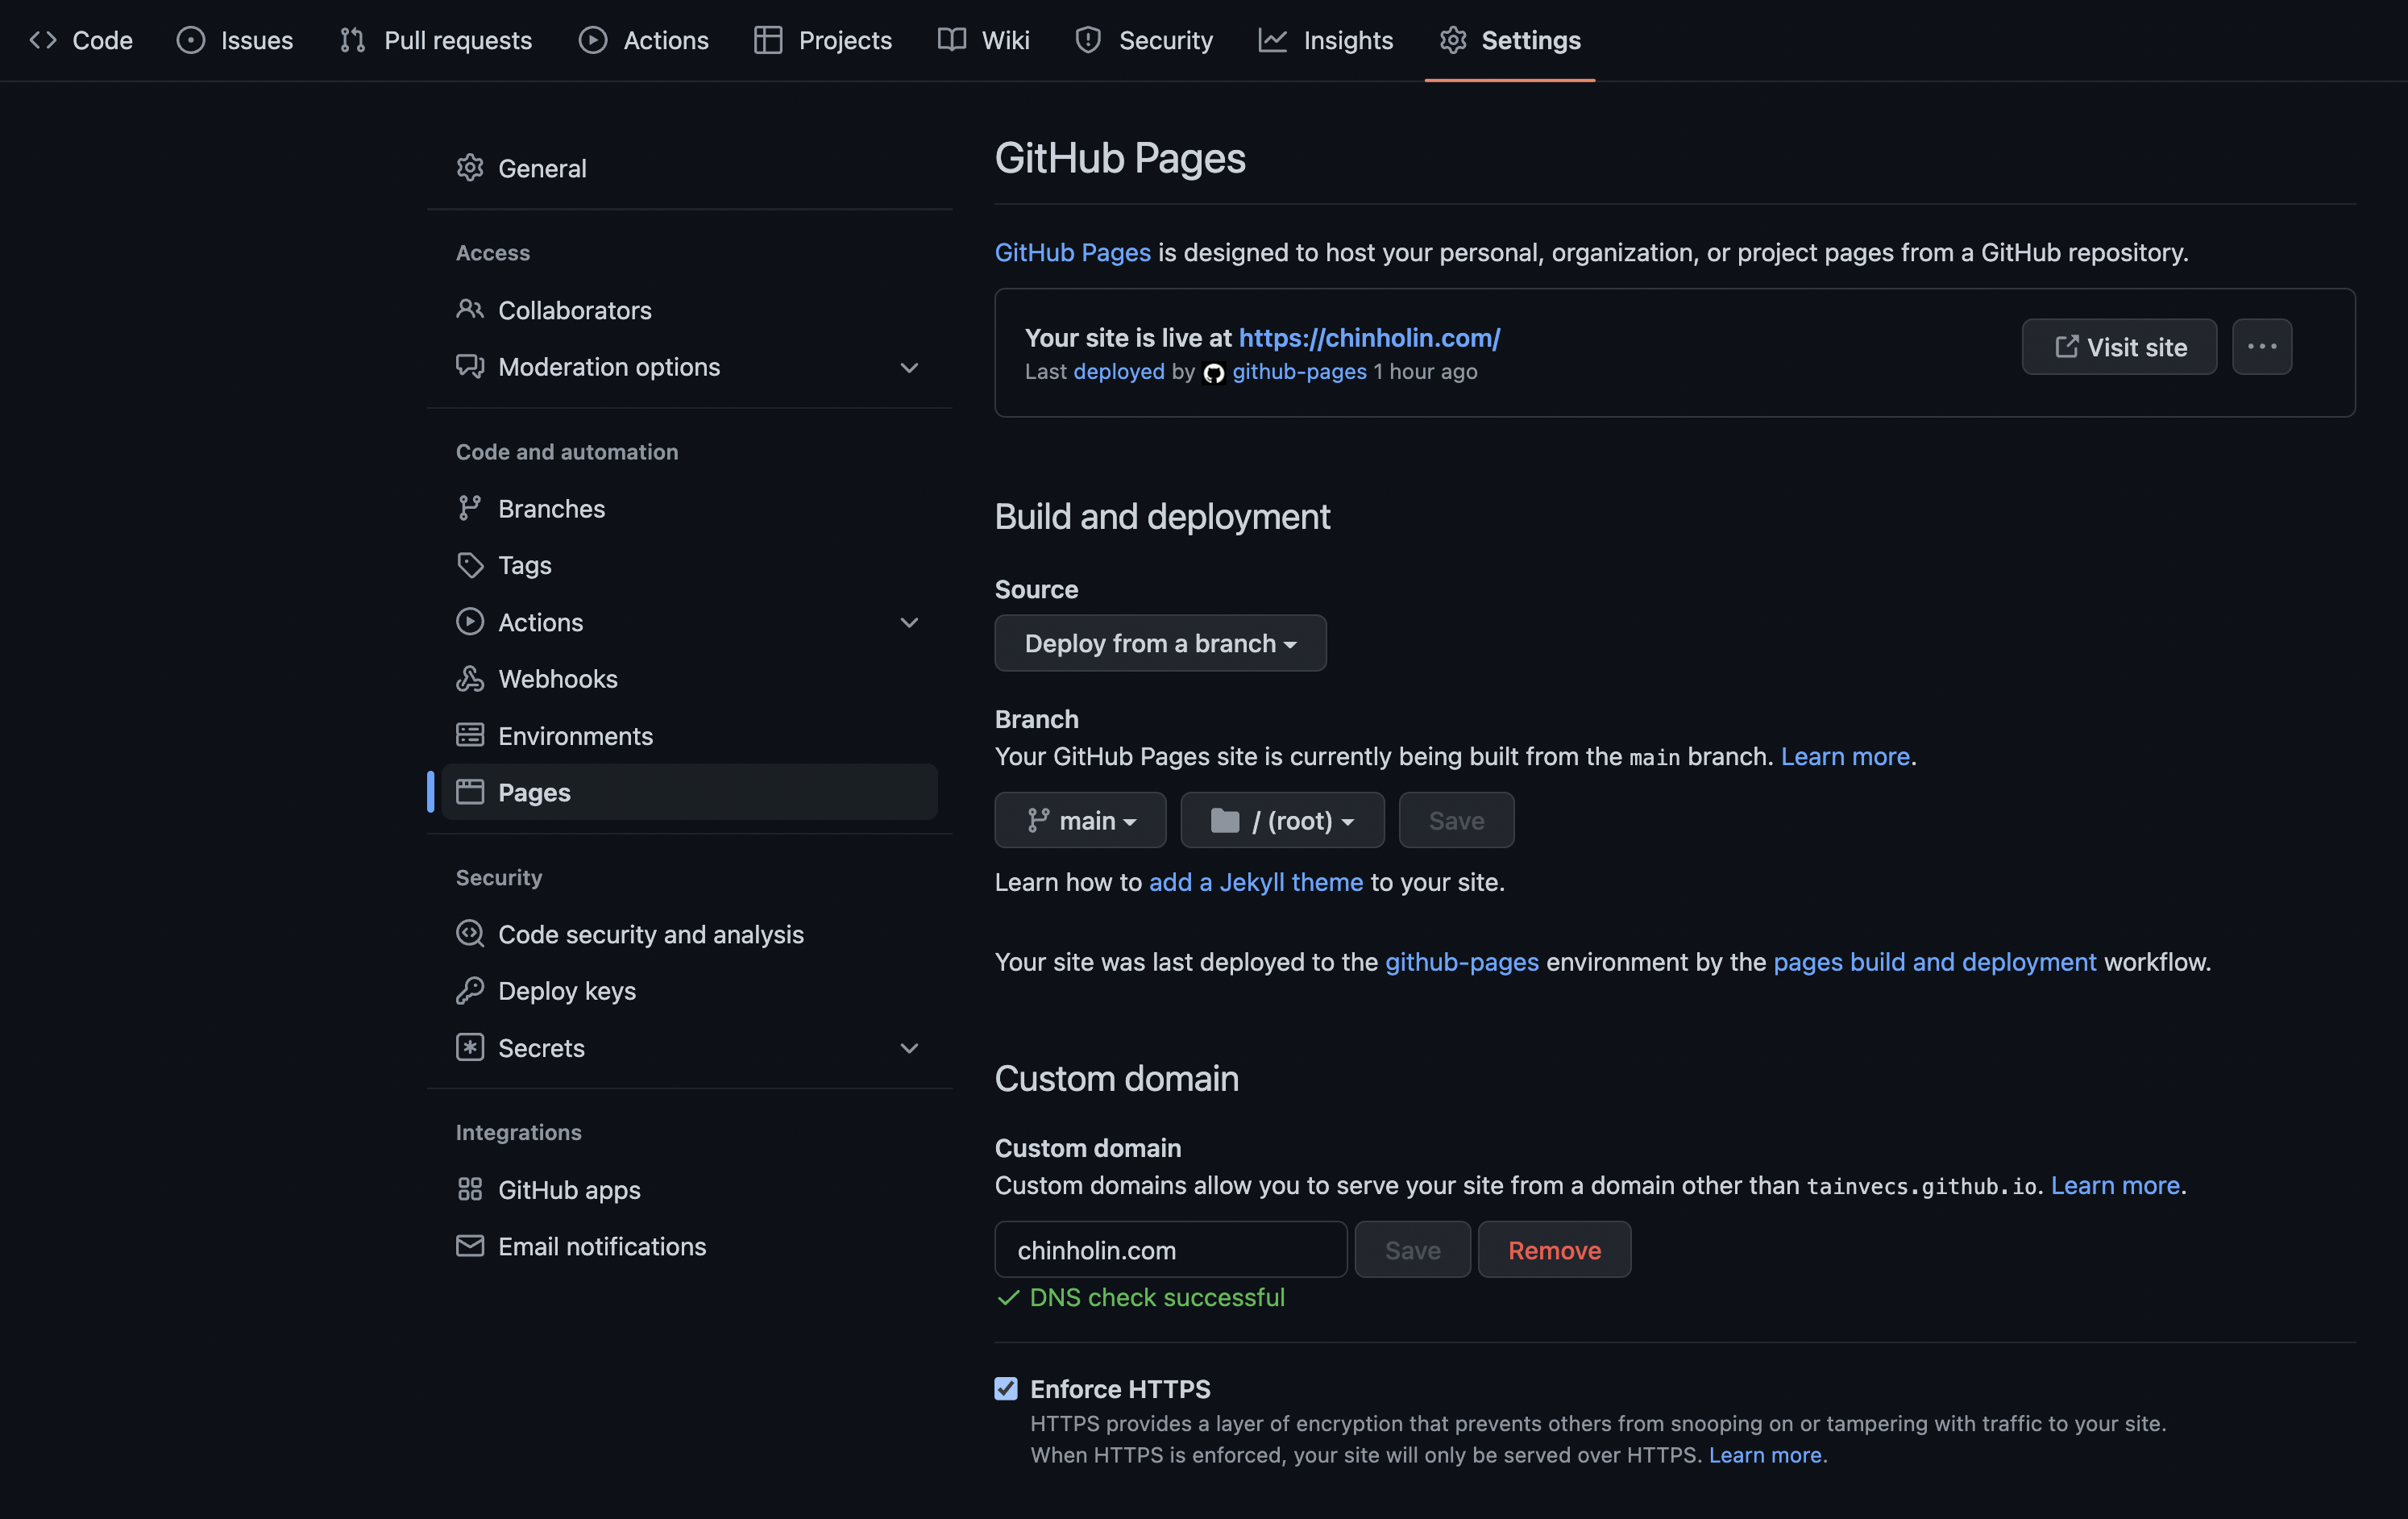The width and height of the screenshot is (2408, 1519).
Task: Click the Visit site button
Action: coord(2119,346)
